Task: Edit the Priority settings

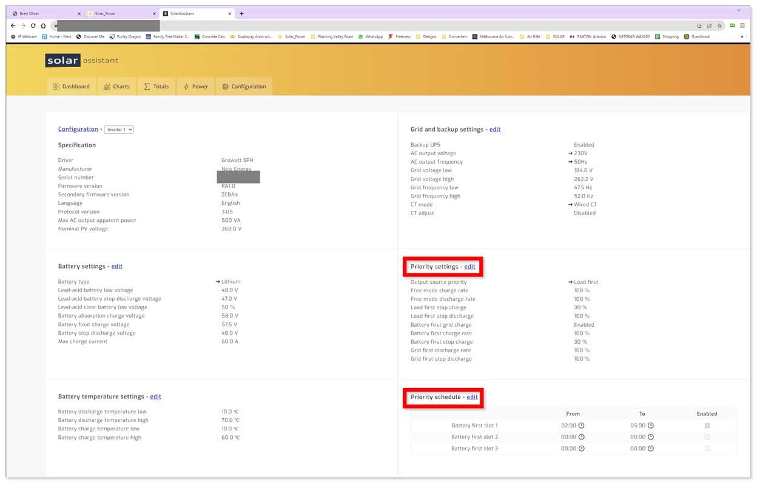Action: point(470,267)
